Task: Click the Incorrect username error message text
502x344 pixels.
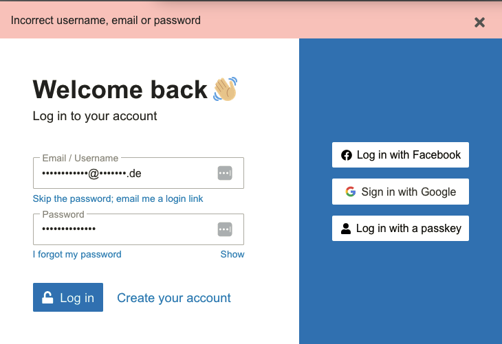Action: (106, 21)
